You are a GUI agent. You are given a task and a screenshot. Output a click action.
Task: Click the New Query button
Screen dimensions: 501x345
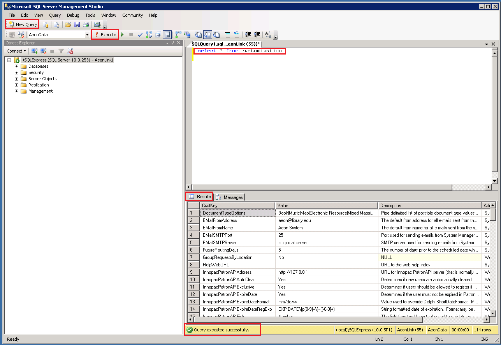pos(23,25)
